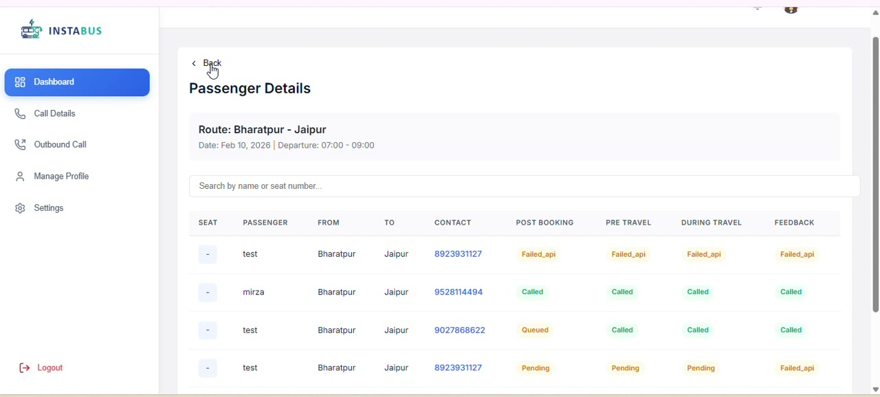Open the user avatar in header
This screenshot has width=880, height=397.
[x=792, y=10]
